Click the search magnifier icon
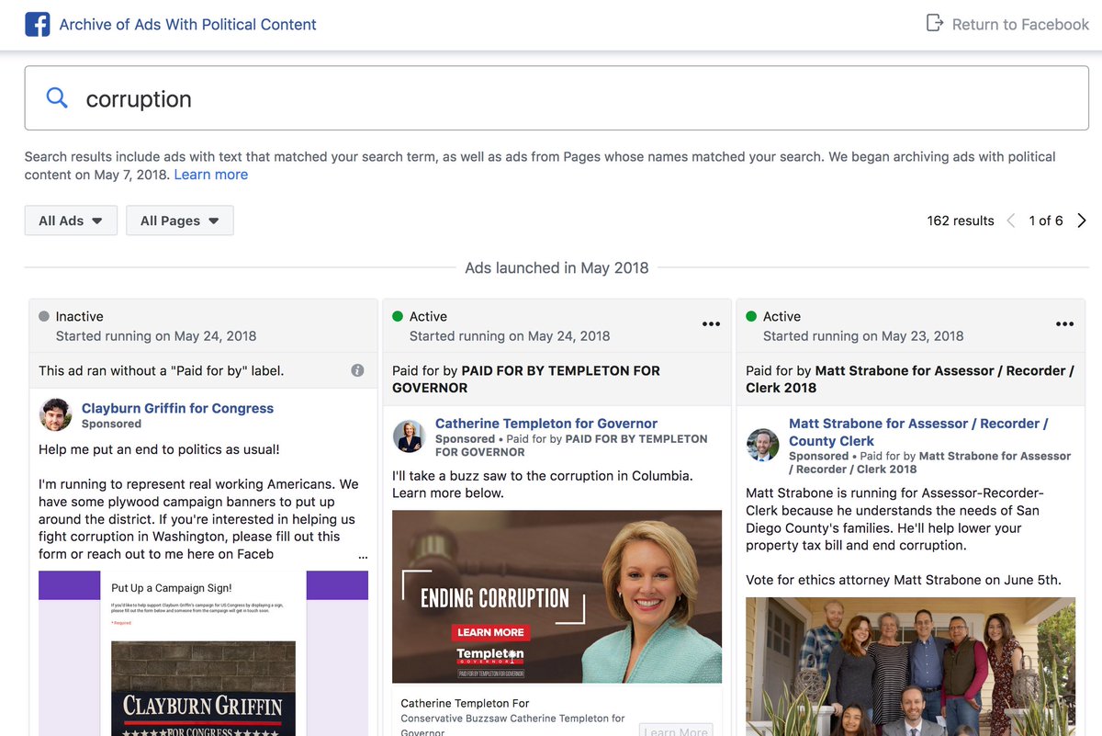Viewport: 1102px width, 736px height. 57,97
